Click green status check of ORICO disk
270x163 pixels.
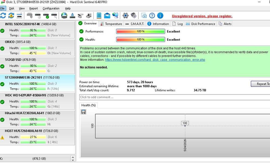click(2, 49)
